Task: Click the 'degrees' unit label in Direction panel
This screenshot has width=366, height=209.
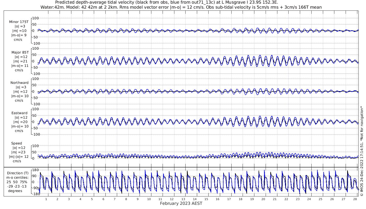Action: tap(15, 191)
